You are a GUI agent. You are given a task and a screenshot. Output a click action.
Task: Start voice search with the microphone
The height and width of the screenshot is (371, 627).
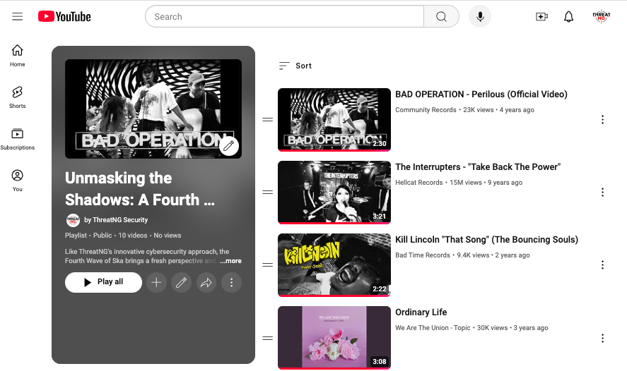point(480,16)
